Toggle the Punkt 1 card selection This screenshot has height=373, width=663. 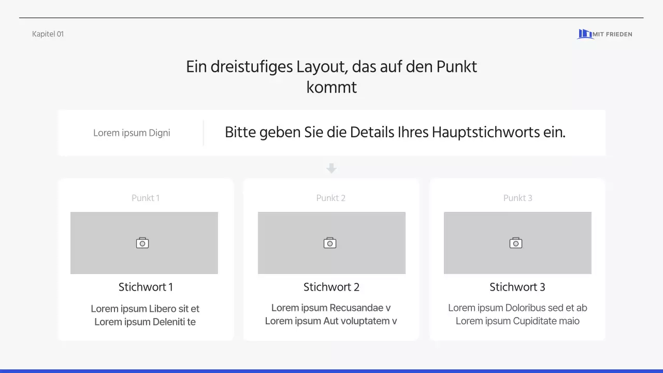tap(146, 259)
